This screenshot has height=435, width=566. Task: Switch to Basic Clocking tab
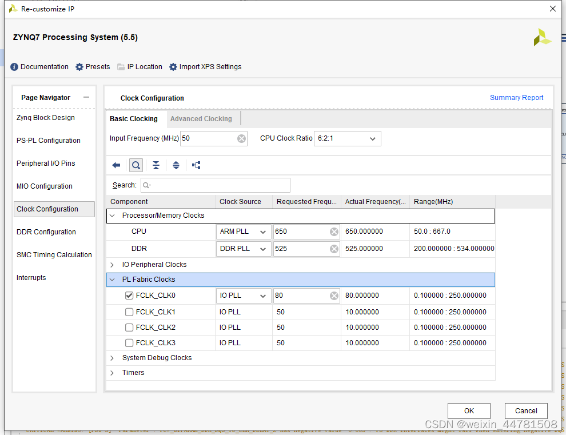pyautogui.click(x=134, y=119)
